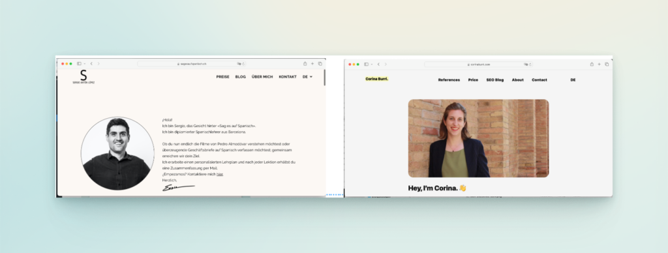The image size is (668, 253).
Task: Open sidebar dropdown arrow in left Safari window
Action: tap(84, 64)
